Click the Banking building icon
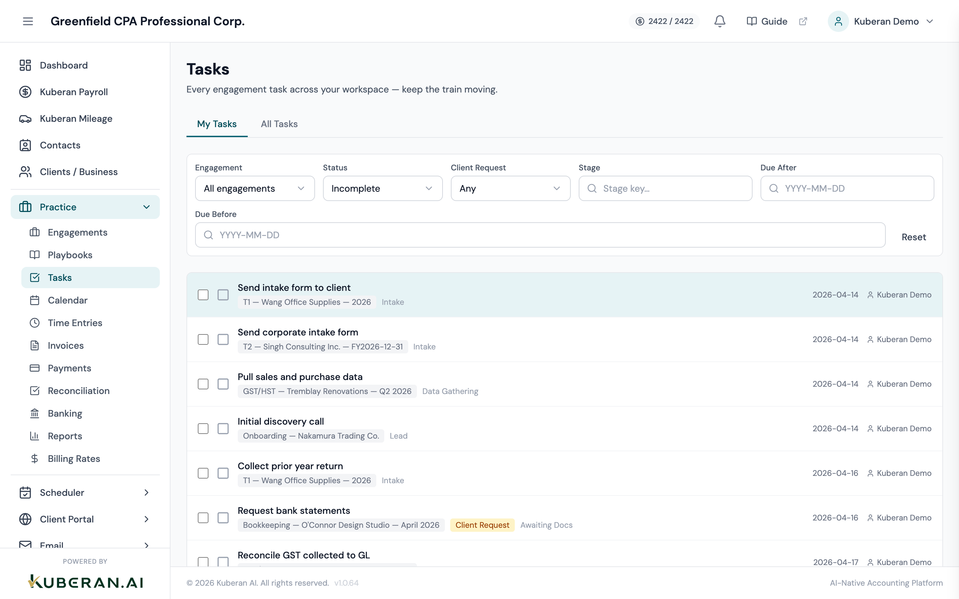This screenshot has width=959, height=599. tap(35, 413)
